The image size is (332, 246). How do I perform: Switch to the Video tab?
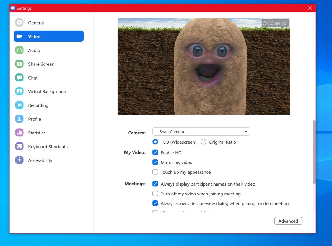point(49,36)
